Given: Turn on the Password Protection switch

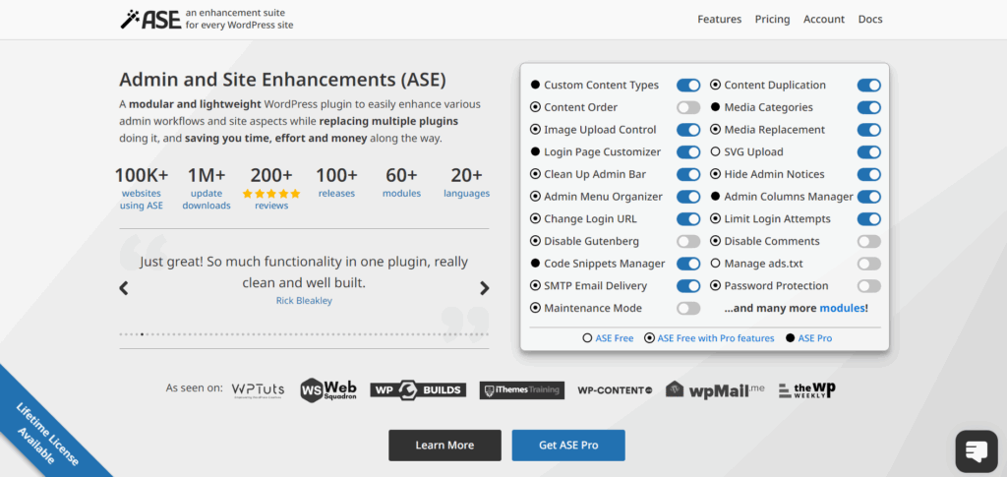Looking at the screenshot, I should pos(869,285).
